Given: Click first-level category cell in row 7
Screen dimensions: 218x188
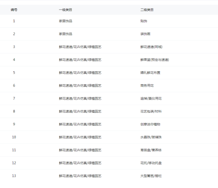Looking at the screenshot, I should 80,99.
